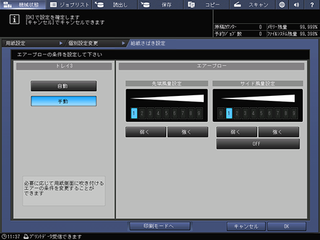Switch to the コピー copy tab

tap(207, 4)
